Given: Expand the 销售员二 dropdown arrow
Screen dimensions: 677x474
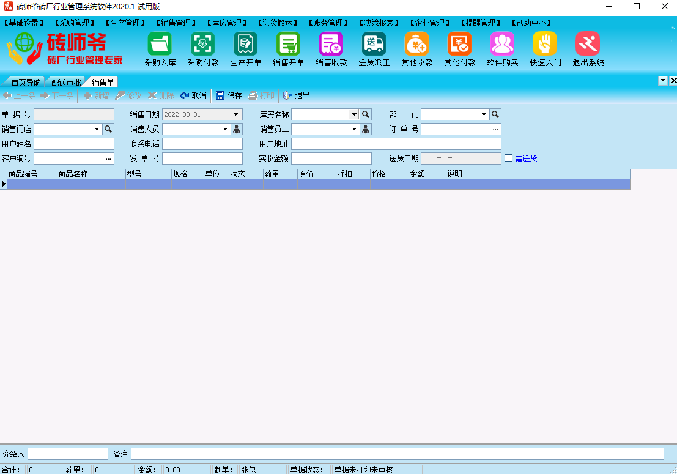Looking at the screenshot, I should [x=354, y=129].
